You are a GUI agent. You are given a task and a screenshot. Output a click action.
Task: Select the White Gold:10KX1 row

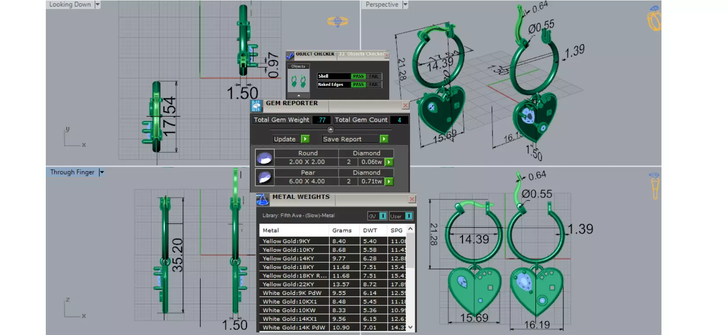click(333, 302)
